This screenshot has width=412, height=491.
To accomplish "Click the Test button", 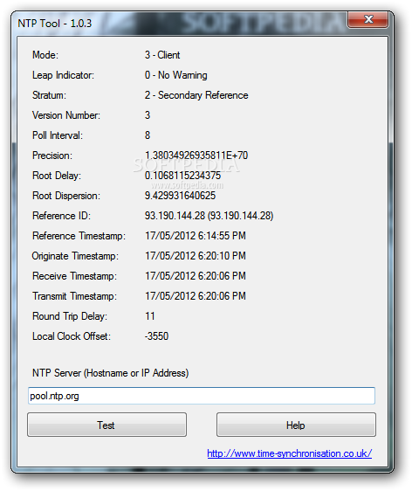I will tap(106, 425).
